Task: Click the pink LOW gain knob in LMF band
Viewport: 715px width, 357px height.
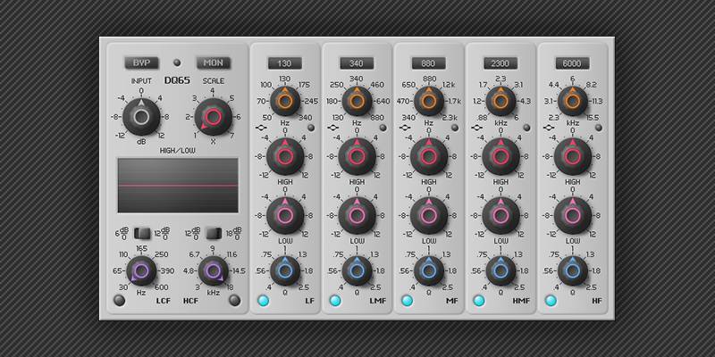Action: 357,215
